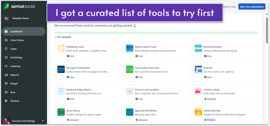Screen dimensions: 270x126
Task: Click the Dashboard gauge icon
Action: tap(6, 32)
